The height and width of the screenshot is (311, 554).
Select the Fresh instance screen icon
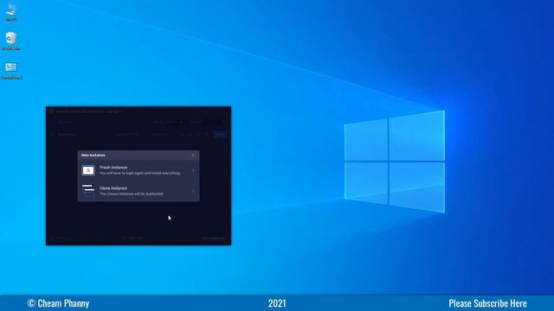(88, 170)
